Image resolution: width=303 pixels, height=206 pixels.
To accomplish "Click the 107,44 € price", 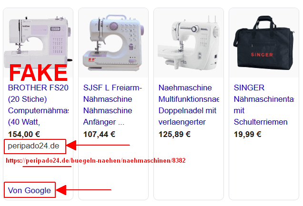I will [x=99, y=134].
